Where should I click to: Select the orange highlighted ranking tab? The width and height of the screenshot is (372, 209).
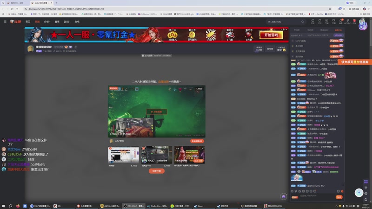(x=338, y=30)
